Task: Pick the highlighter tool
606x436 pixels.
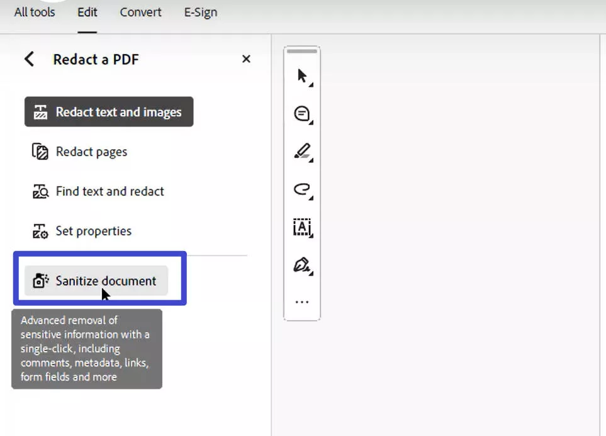Action: 301,152
